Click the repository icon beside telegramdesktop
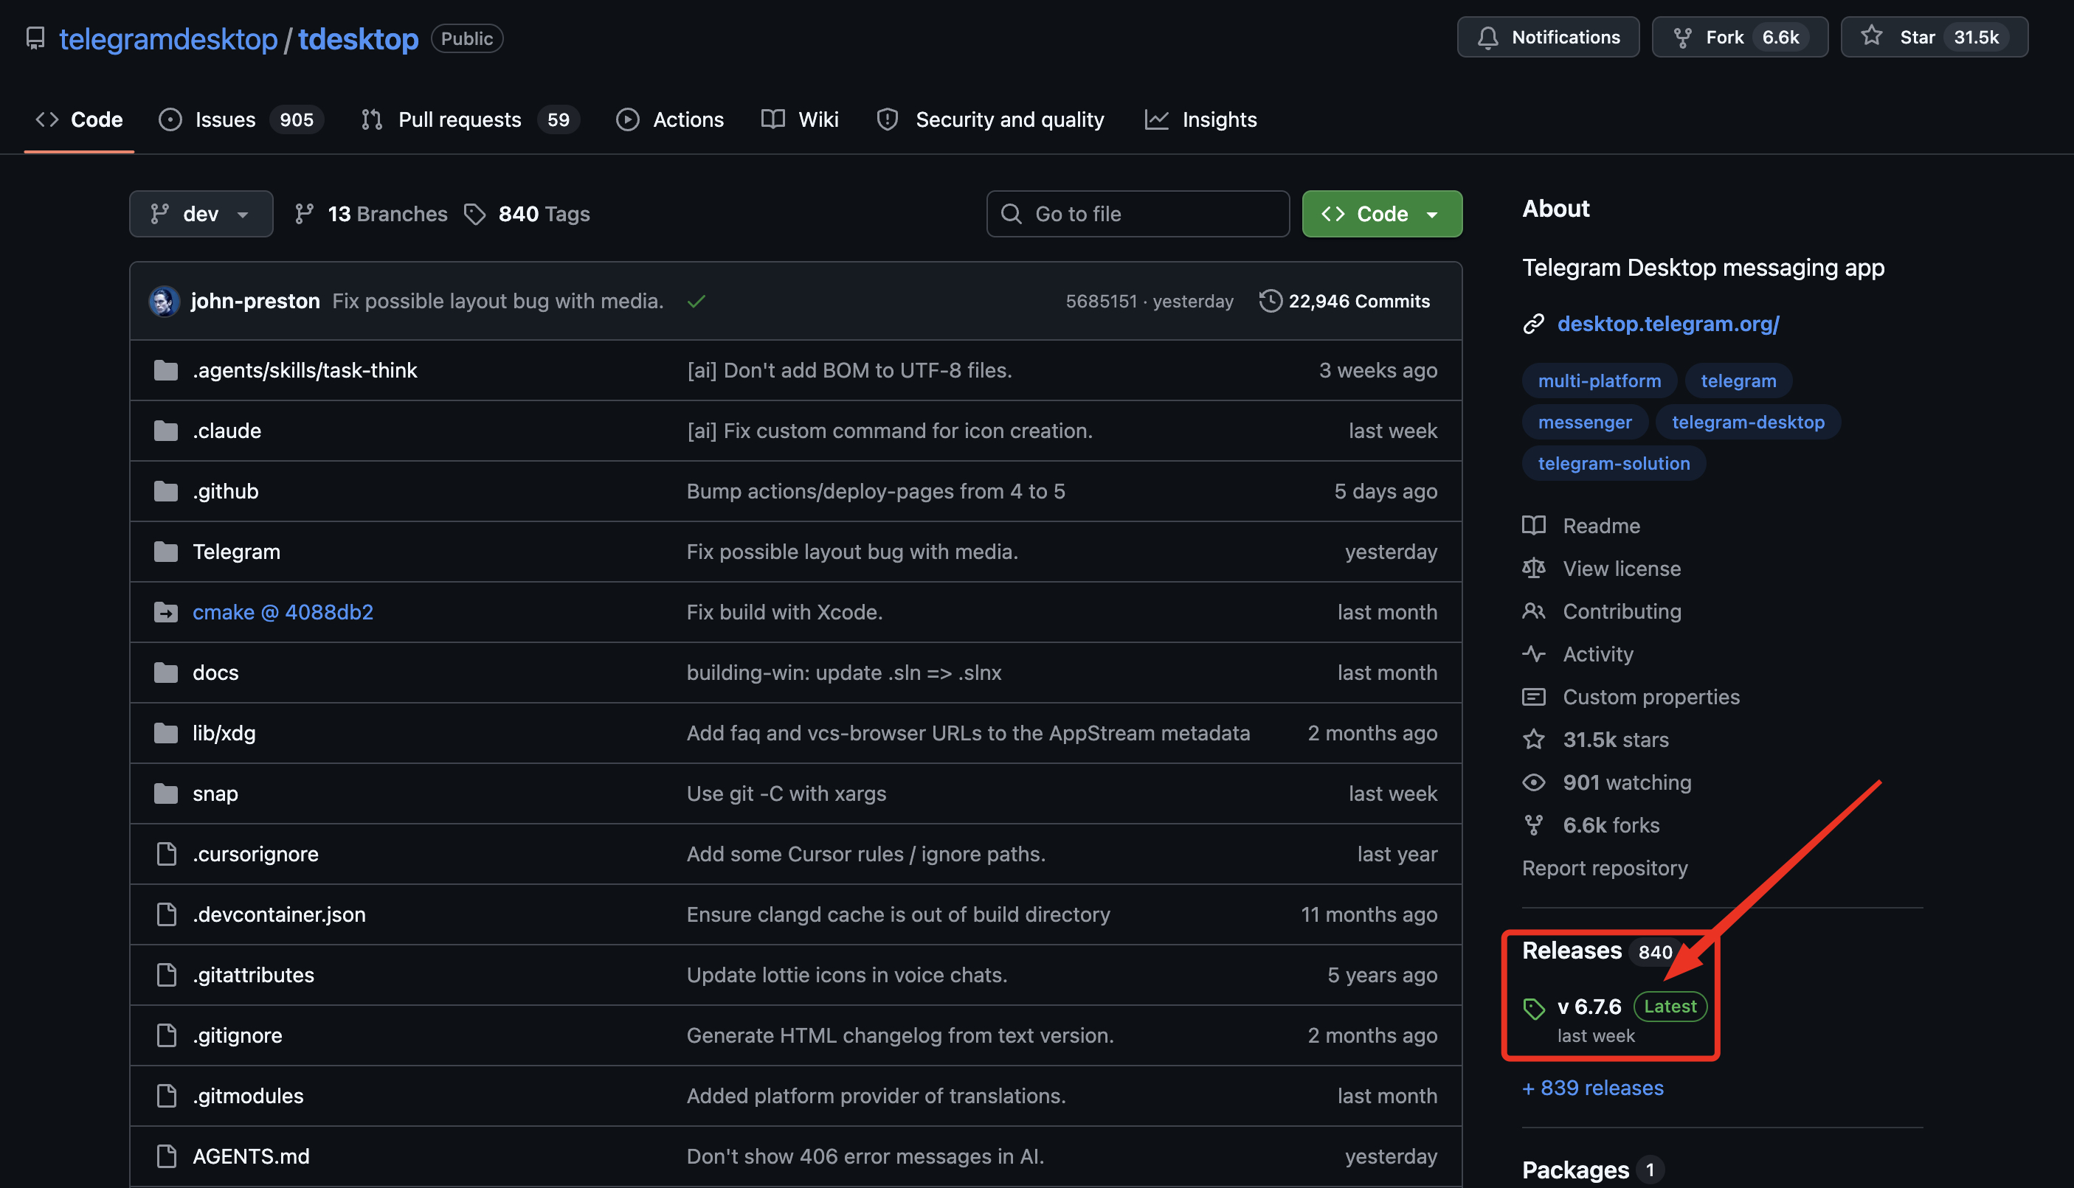Viewport: 2074px width, 1188px height. (35, 38)
